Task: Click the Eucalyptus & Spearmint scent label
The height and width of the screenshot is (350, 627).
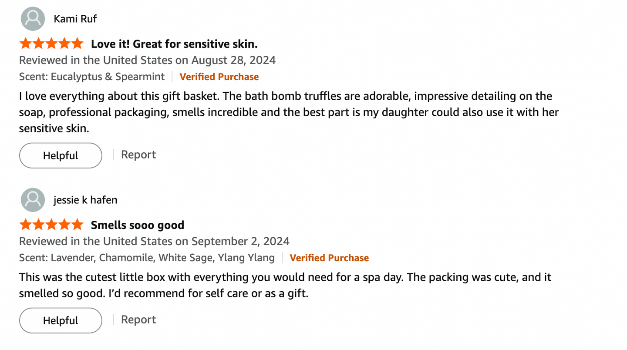Action: 92,77
